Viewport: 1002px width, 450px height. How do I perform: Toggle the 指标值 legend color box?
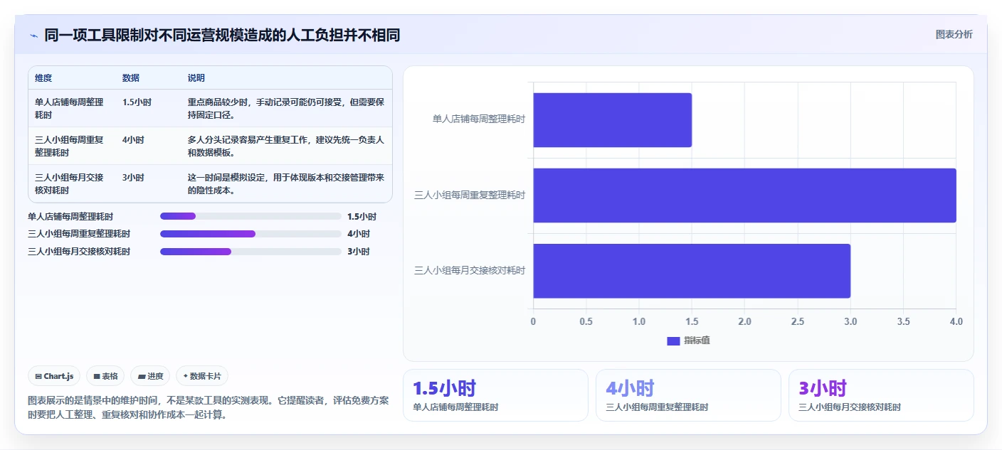(x=673, y=341)
